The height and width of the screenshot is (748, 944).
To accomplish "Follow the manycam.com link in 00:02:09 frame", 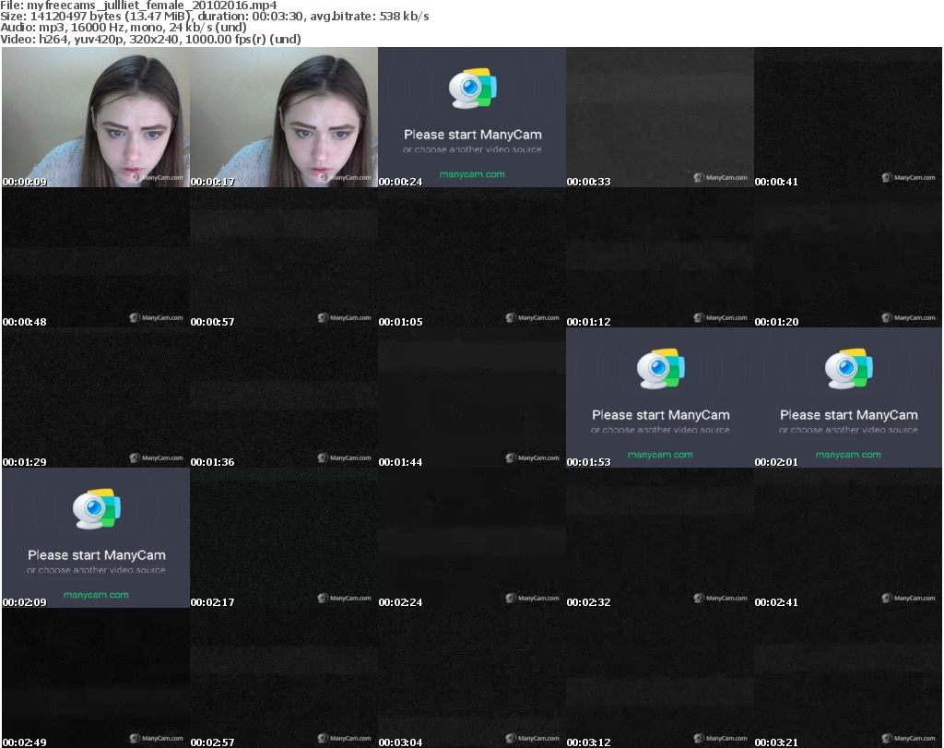I will pyautogui.click(x=96, y=595).
